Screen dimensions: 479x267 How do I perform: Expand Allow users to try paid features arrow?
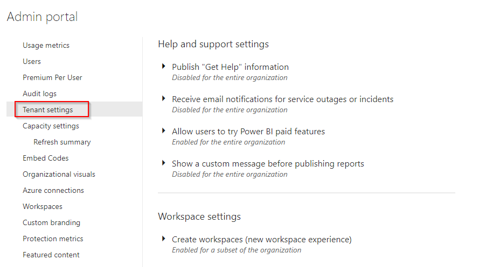tap(164, 131)
